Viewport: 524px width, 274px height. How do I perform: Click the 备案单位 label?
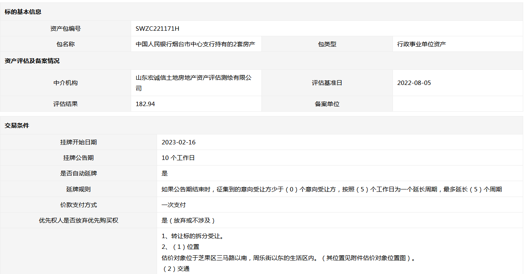tap(327, 104)
